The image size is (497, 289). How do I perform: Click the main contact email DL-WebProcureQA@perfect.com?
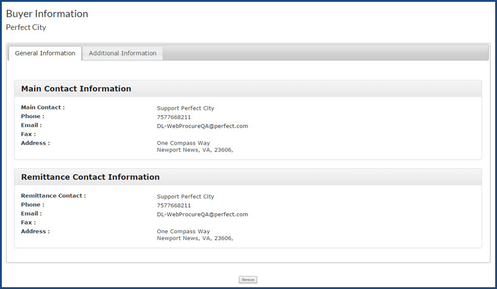click(x=202, y=126)
